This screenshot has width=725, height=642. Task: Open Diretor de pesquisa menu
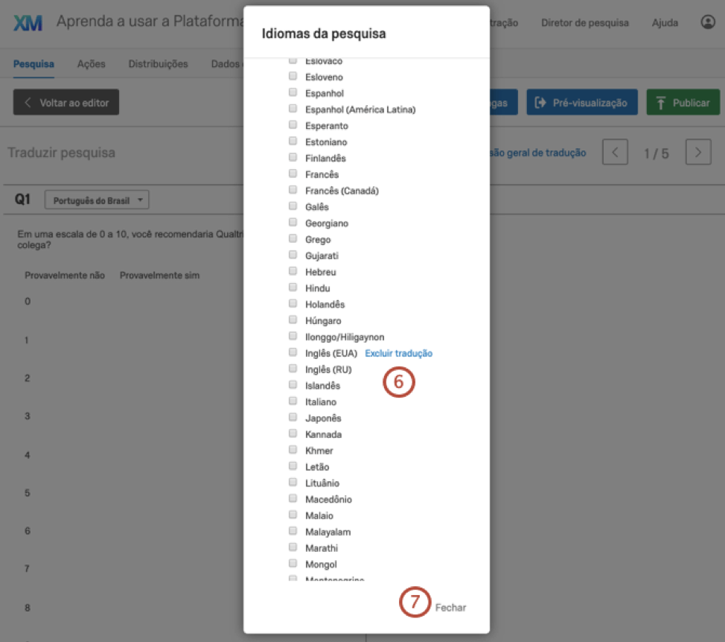coord(585,22)
